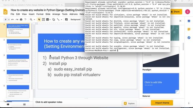Collapse the side panel chevron
Image resolution: width=193 pixels, height=108 pixels.
click(189, 103)
